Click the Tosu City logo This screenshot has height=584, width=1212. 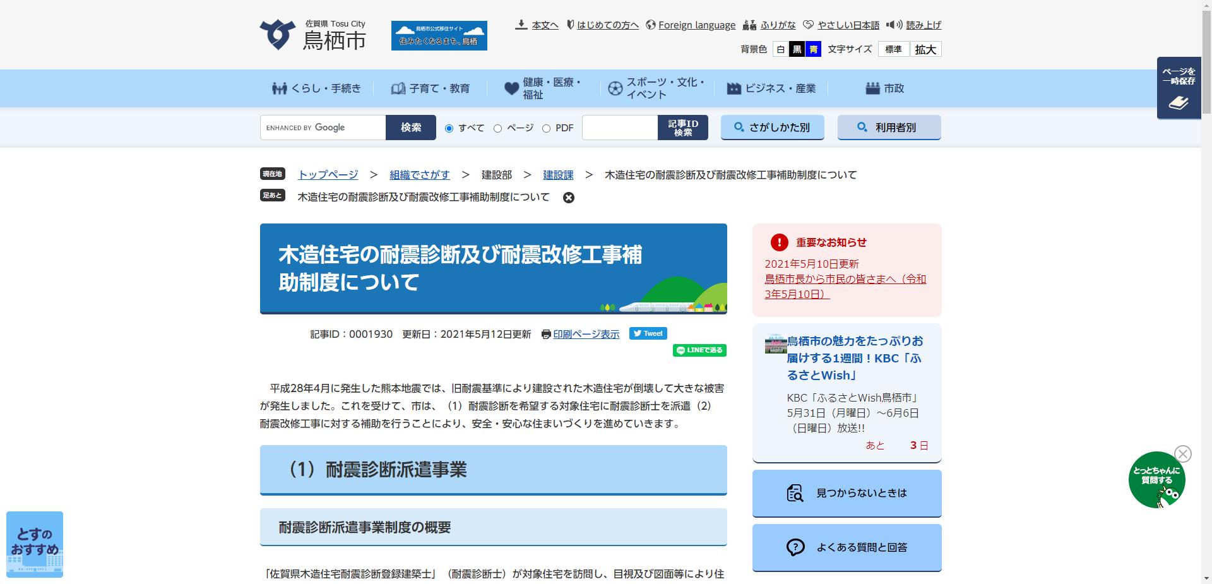coord(278,34)
